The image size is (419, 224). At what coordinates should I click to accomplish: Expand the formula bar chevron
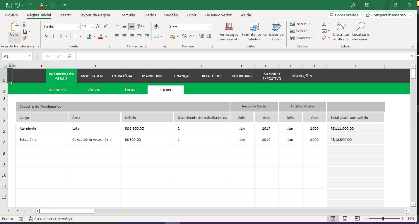point(412,56)
